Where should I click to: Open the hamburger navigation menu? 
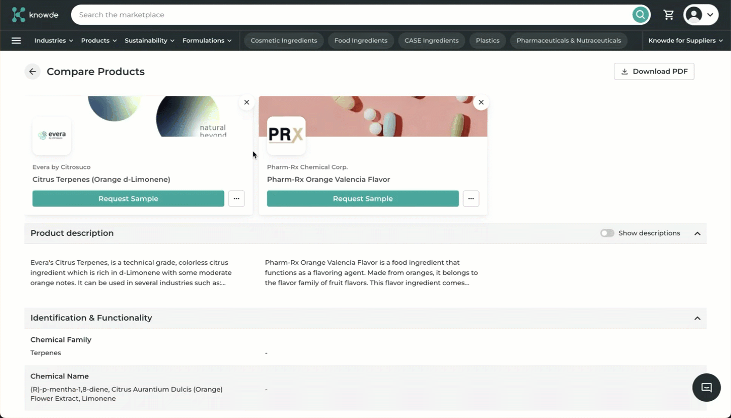coord(16,41)
